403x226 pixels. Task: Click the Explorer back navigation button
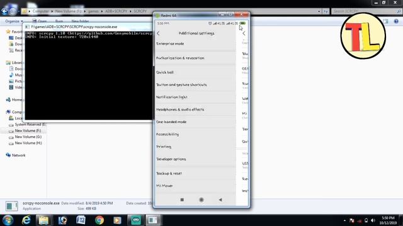coord(4,11)
